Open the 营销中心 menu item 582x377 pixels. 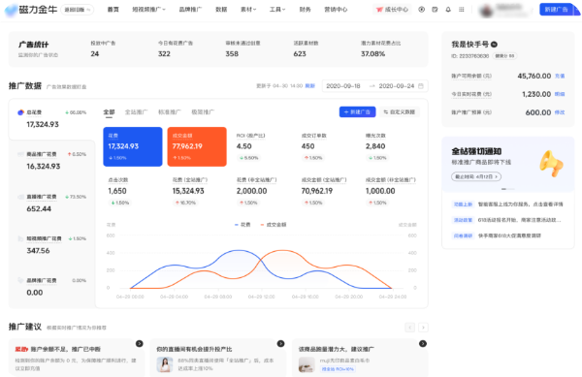(x=336, y=10)
